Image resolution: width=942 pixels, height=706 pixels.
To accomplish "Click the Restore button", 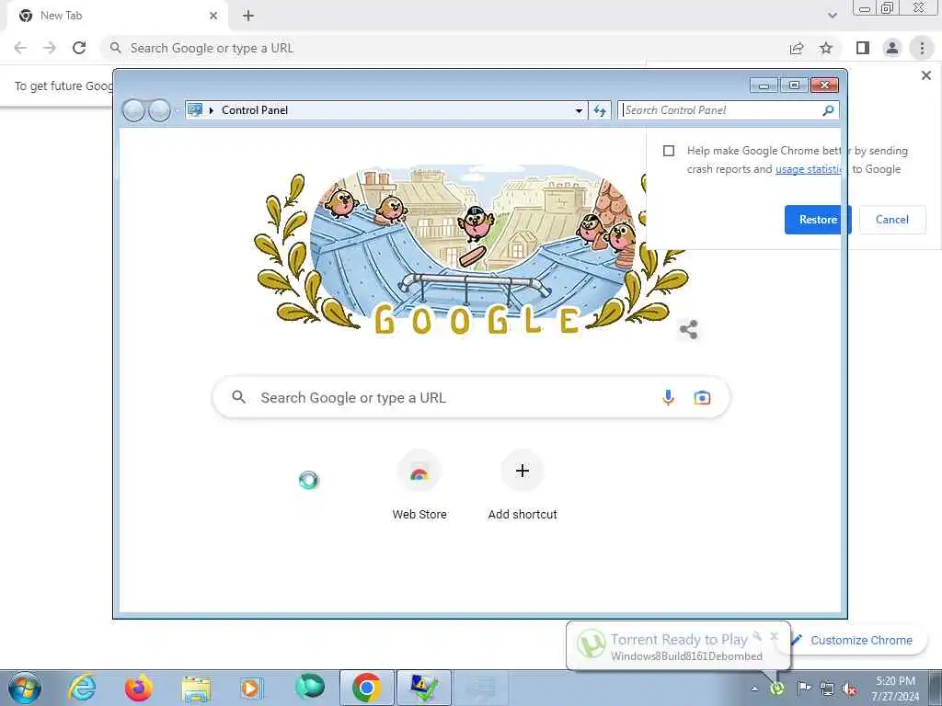I will coord(818,220).
